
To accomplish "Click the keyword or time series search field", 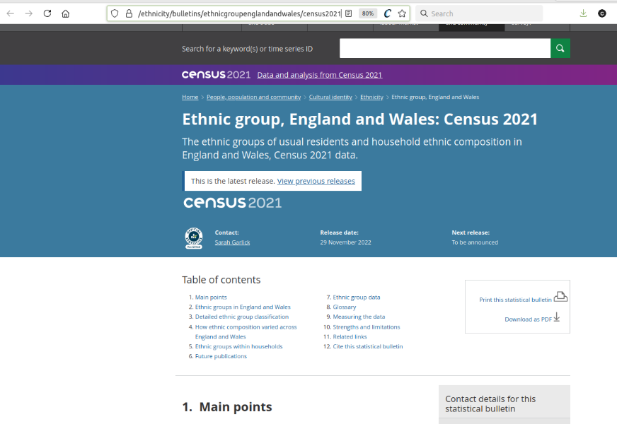I will click(x=444, y=48).
